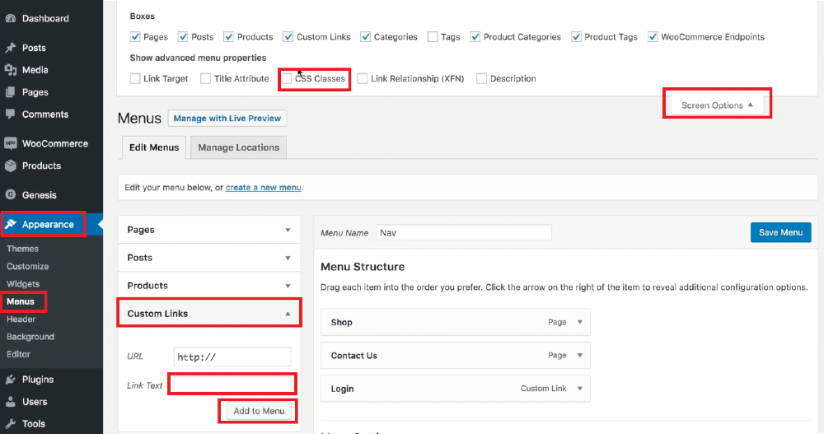Enable the CSS Classes checkbox
Viewport: 824px width, 434px height.
pos(287,79)
